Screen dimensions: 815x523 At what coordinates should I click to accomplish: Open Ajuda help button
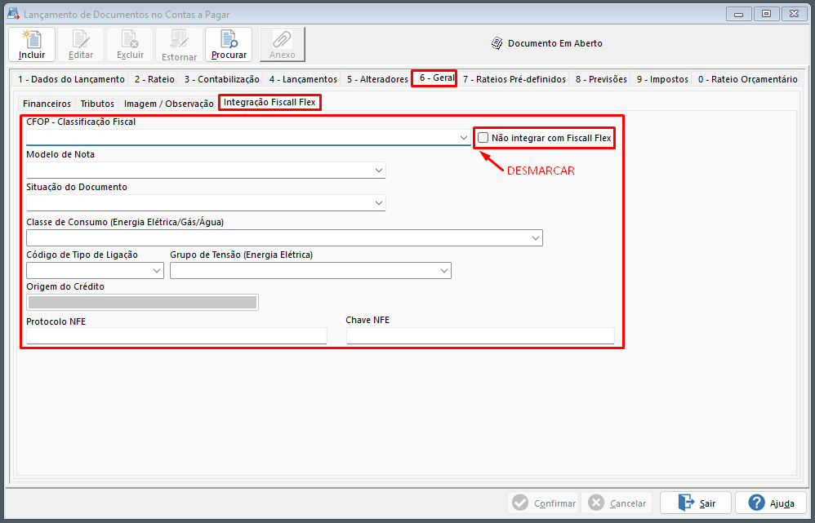tap(771, 503)
